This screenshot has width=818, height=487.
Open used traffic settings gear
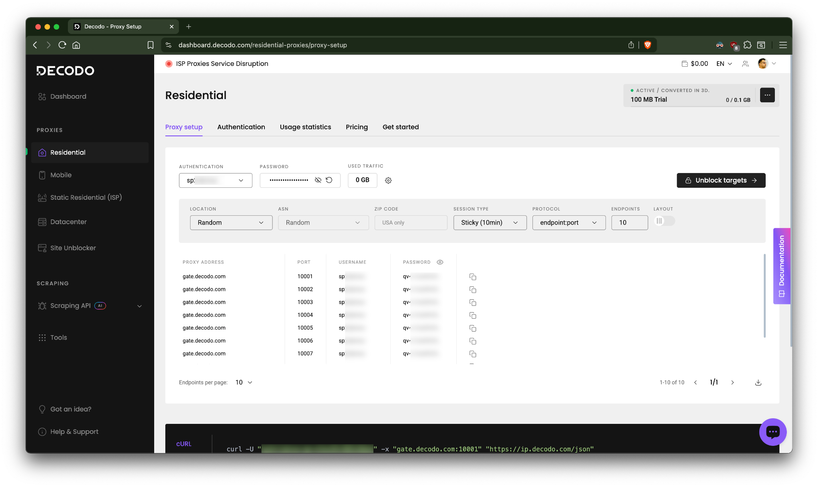point(388,181)
